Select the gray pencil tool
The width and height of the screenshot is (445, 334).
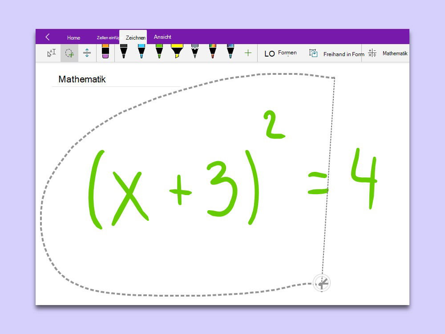(x=194, y=52)
